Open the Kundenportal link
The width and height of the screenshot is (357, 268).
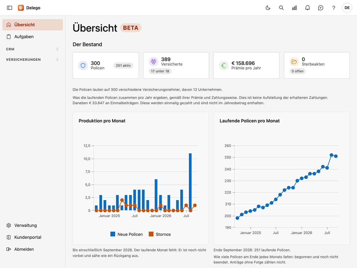(33, 237)
